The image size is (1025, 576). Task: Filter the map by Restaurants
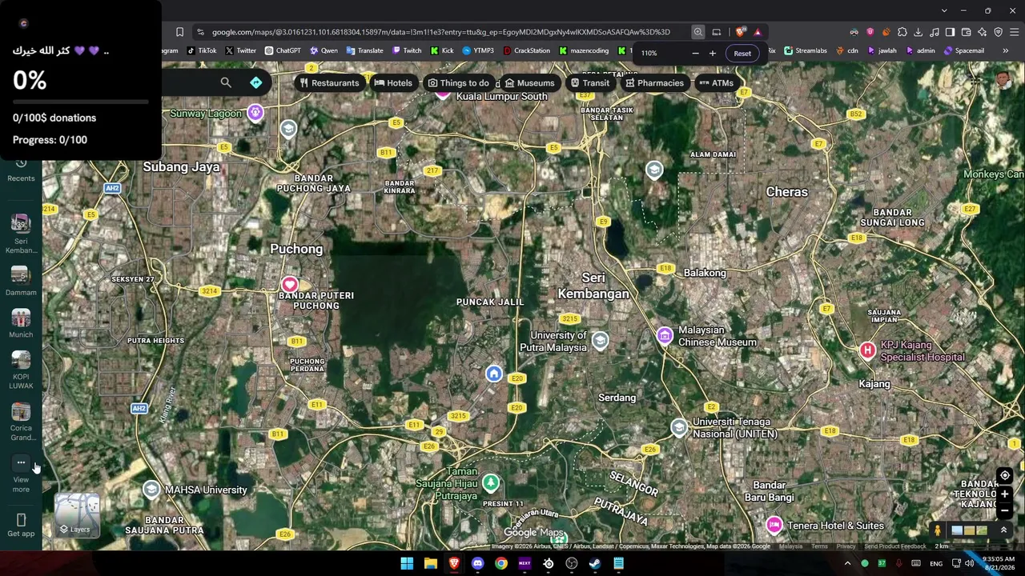point(330,82)
